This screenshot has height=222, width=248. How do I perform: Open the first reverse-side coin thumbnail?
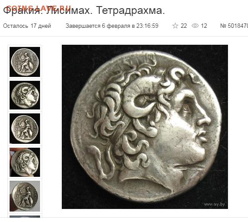(x=25, y=62)
